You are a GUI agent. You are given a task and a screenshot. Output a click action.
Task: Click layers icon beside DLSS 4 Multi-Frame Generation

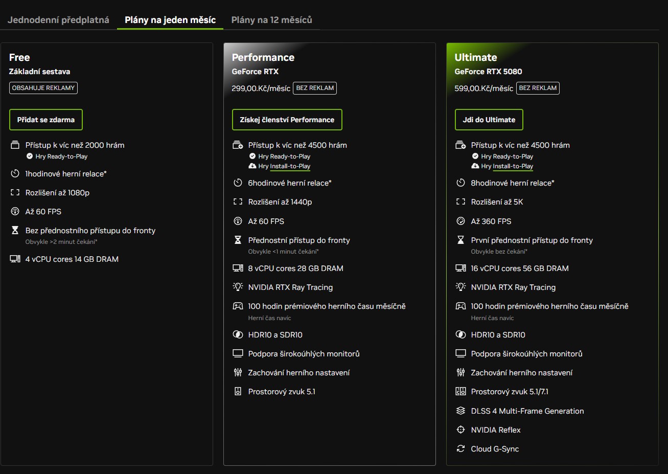pos(460,411)
